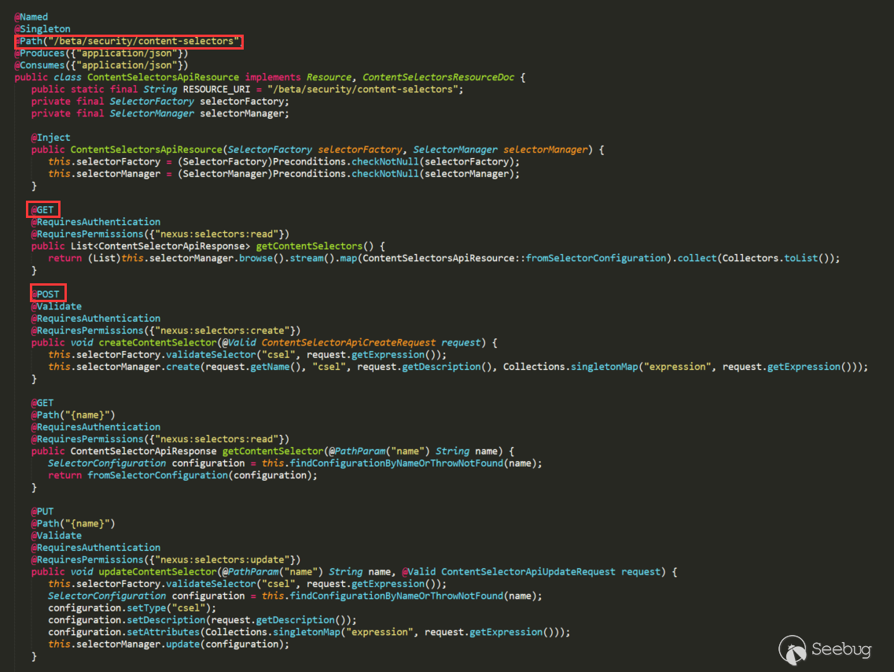Click the @Singleton annotation

tap(42, 29)
